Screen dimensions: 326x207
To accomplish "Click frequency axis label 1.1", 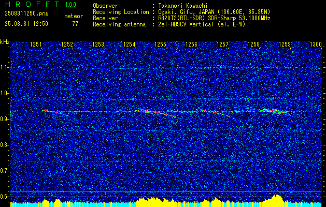I will pyautogui.click(x=5, y=67).
